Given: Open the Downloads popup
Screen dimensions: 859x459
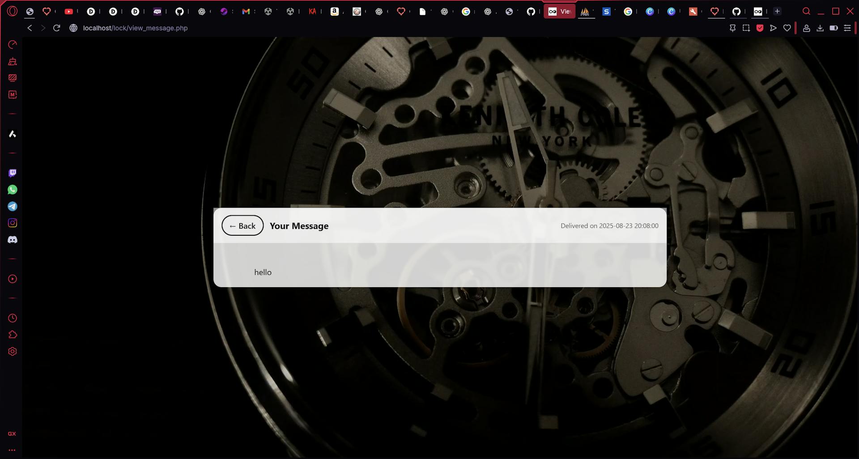Looking at the screenshot, I should tap(820, 28).
